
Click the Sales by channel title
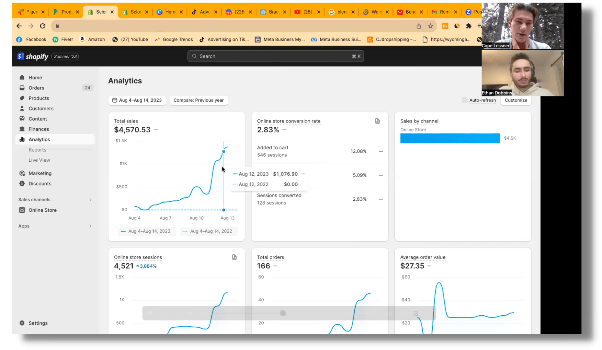point(419,121)
